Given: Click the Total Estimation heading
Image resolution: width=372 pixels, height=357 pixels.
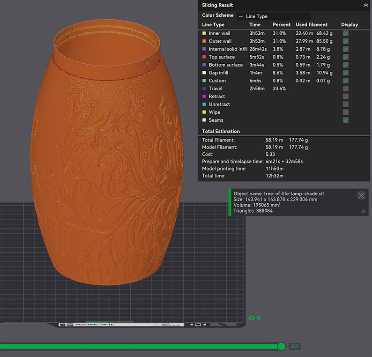Looking at the screenshot, I should (221, 131).
